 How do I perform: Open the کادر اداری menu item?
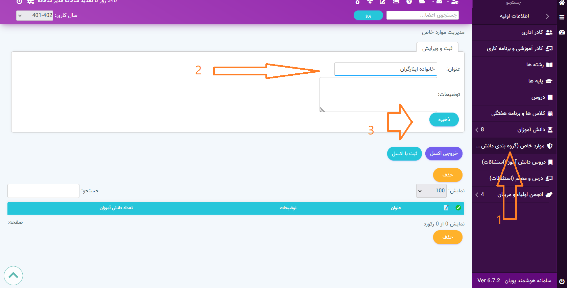point(514,32)
